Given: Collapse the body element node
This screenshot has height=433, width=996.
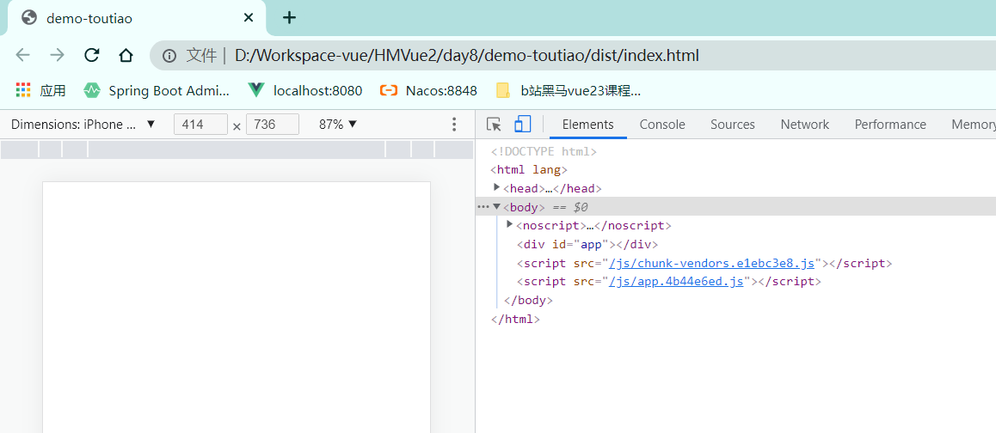Looking at the screenshot, I should pos(497,207).
